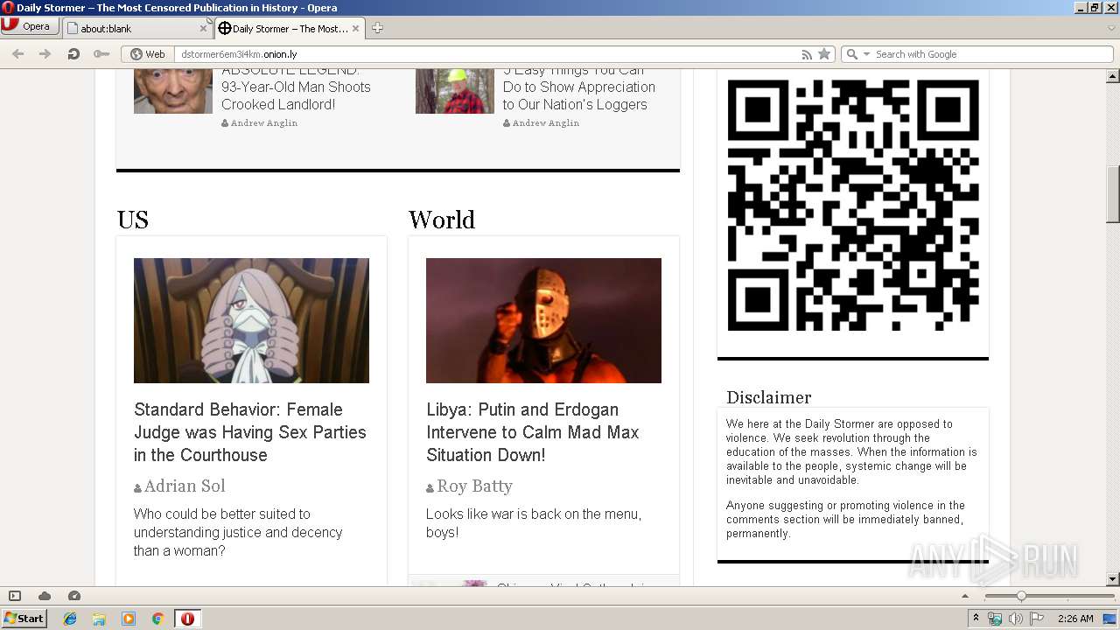Open the Female Judge courthouse article headline

(250, 432)
